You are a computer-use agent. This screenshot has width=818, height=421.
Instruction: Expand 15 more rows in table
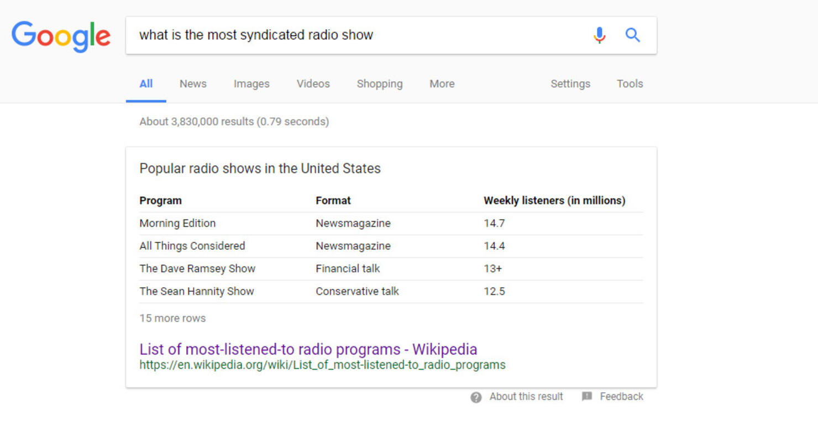tap(172, 318)
